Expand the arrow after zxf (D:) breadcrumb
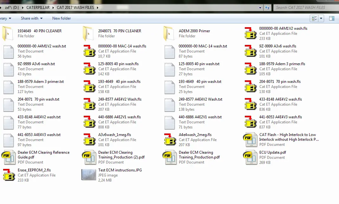This screenshot has height=204, width=339. click(23, 8)
